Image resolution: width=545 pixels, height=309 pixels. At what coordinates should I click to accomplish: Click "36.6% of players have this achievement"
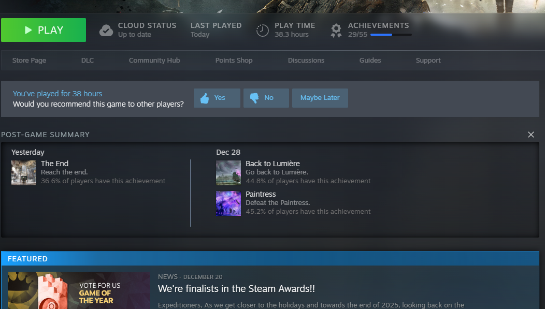click(x=103, y=181)
